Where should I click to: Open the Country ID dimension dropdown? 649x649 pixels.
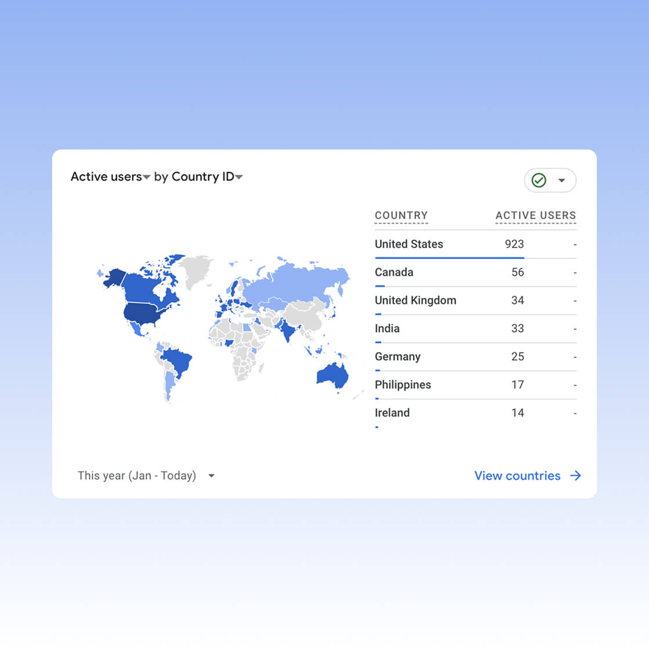207,177
